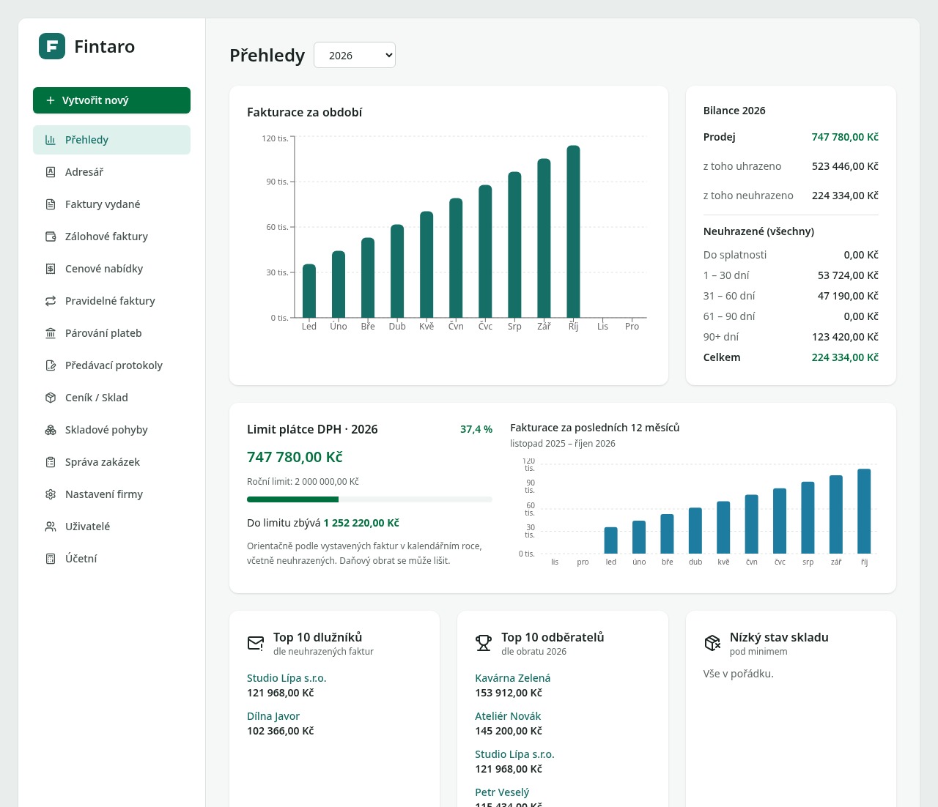Image resolution: width=938 pixels, height=807 pixels.
Task: Open customer Petr Veselý link
Action: click(x=502, y=792)
